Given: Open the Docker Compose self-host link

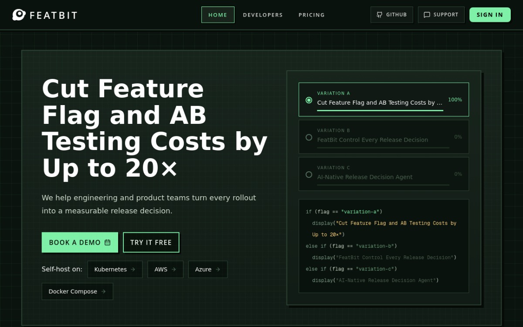Looking at the screenshot, I should point(77,292).
